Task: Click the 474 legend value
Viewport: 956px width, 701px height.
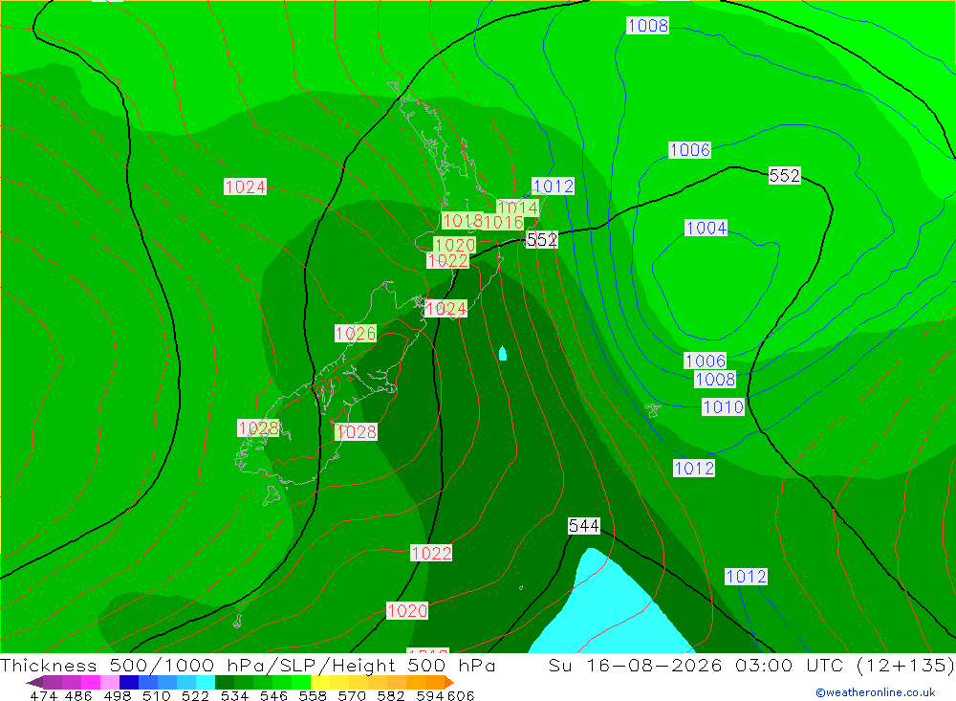Action: [x=43, y=696]
